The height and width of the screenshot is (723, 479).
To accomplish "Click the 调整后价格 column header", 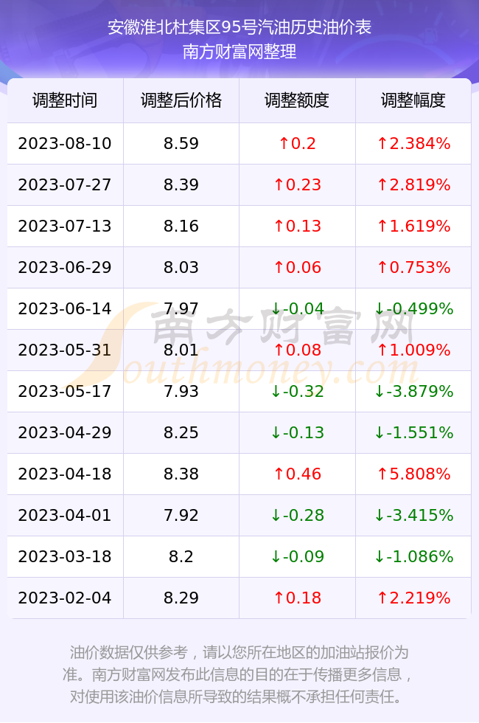I will point(181,100).
